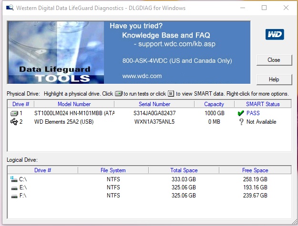Select logical drive C:\ label
This screenshot has width=298, height=226.
(23, 179)
